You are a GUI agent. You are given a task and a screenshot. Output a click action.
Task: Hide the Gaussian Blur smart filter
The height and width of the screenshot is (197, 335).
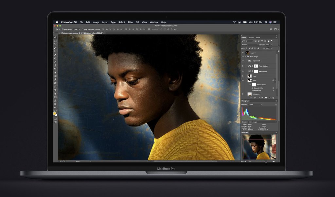pyautogui.click(x=253, y=88)
